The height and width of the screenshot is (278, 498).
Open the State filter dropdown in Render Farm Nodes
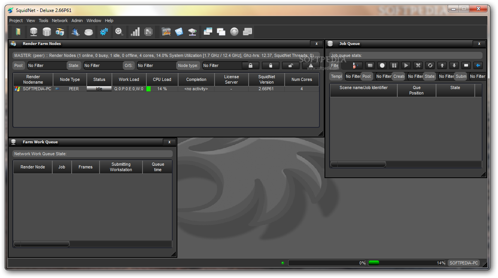103,65
